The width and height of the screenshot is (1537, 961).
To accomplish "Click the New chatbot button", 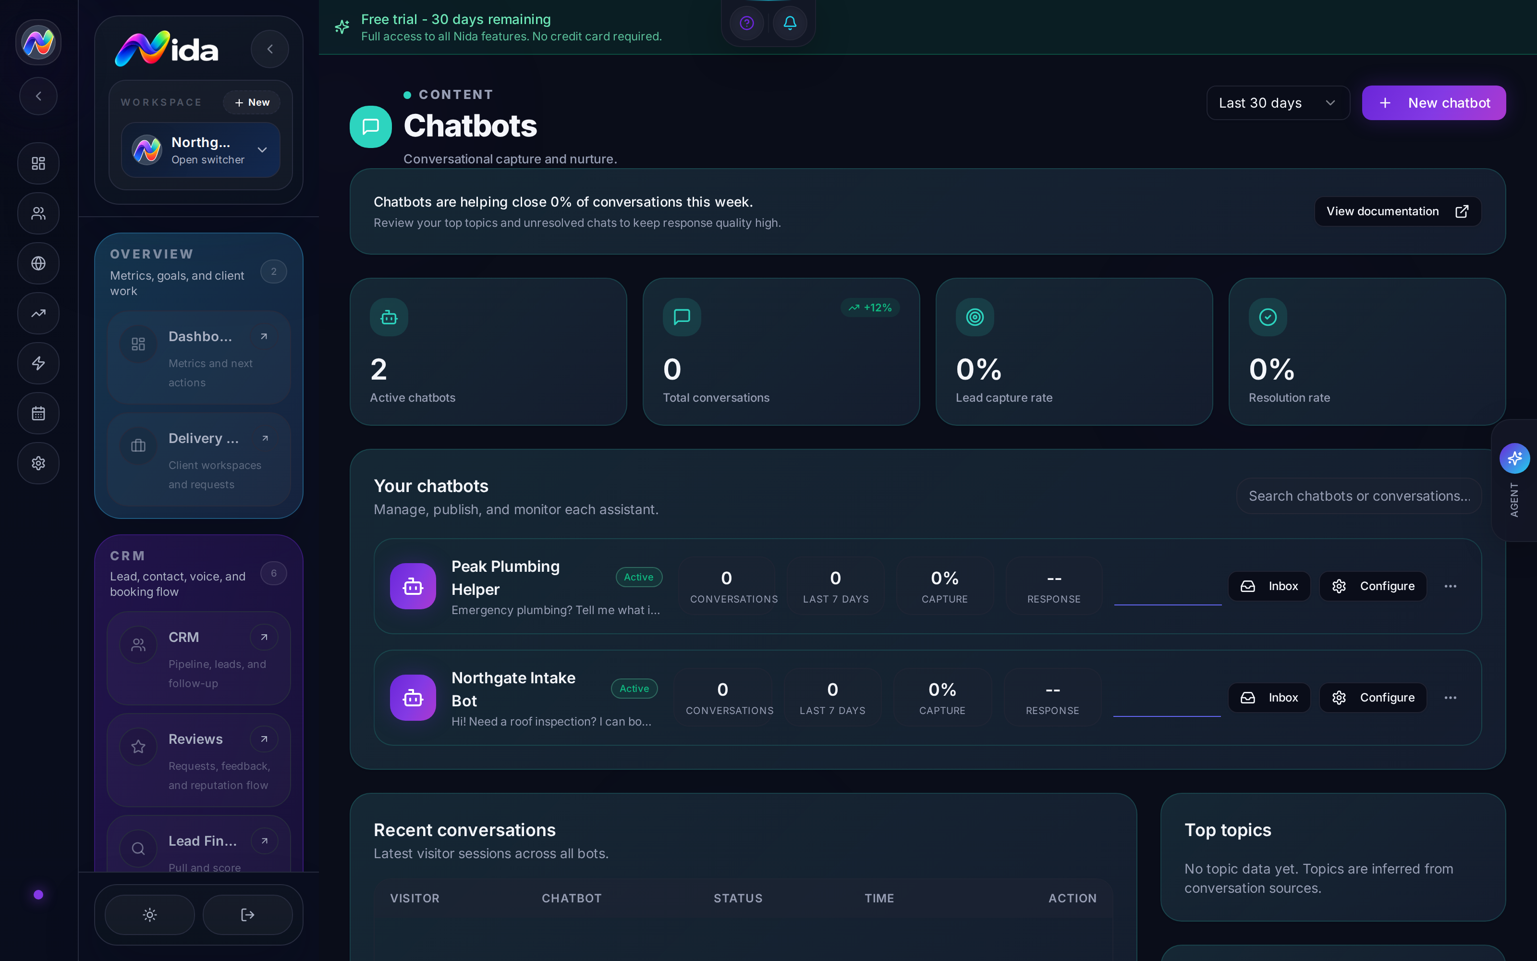I will tap(1433, 103).
